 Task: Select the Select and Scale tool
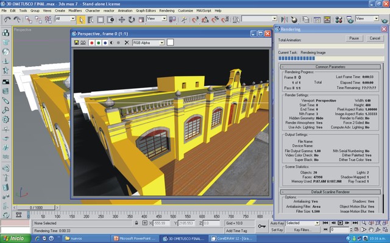tap(141, 19)
